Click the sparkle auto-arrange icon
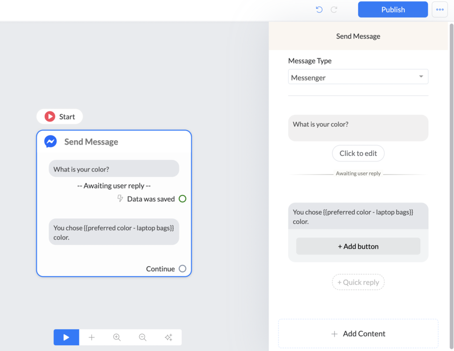 tap(168, 337)
